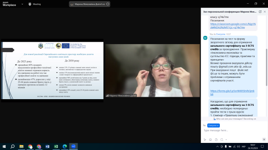Click the M avatar beside the chat message
Image resolution: width=268 pixels, height=150 pixels.
[205, 38]
